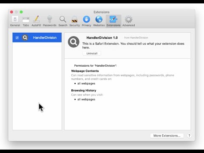Click the large HandlerDivision icon in details

coord(74,42)
